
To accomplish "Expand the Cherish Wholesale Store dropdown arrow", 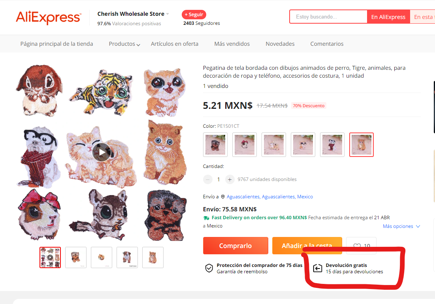I will (x=168, y=14).
